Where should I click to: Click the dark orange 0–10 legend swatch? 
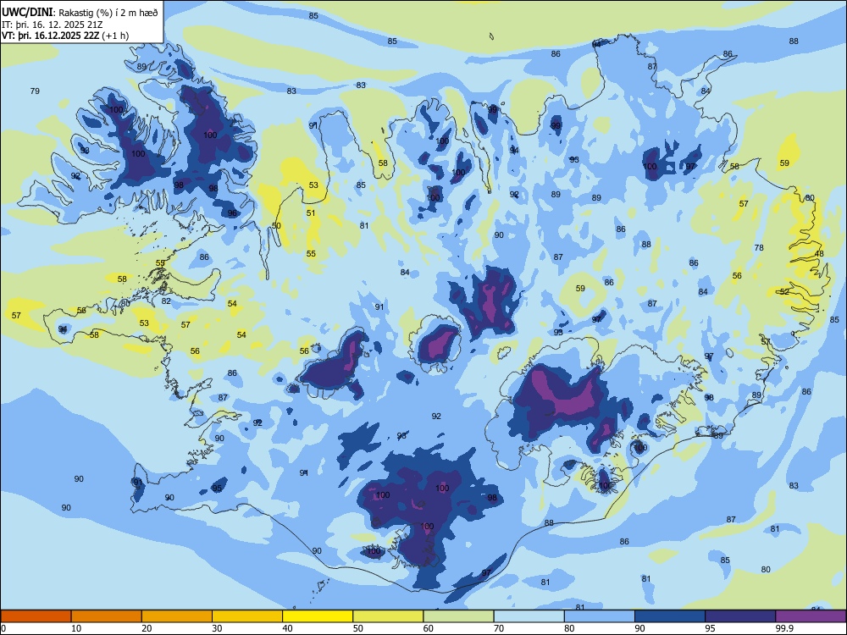click(x=36, y=616)
